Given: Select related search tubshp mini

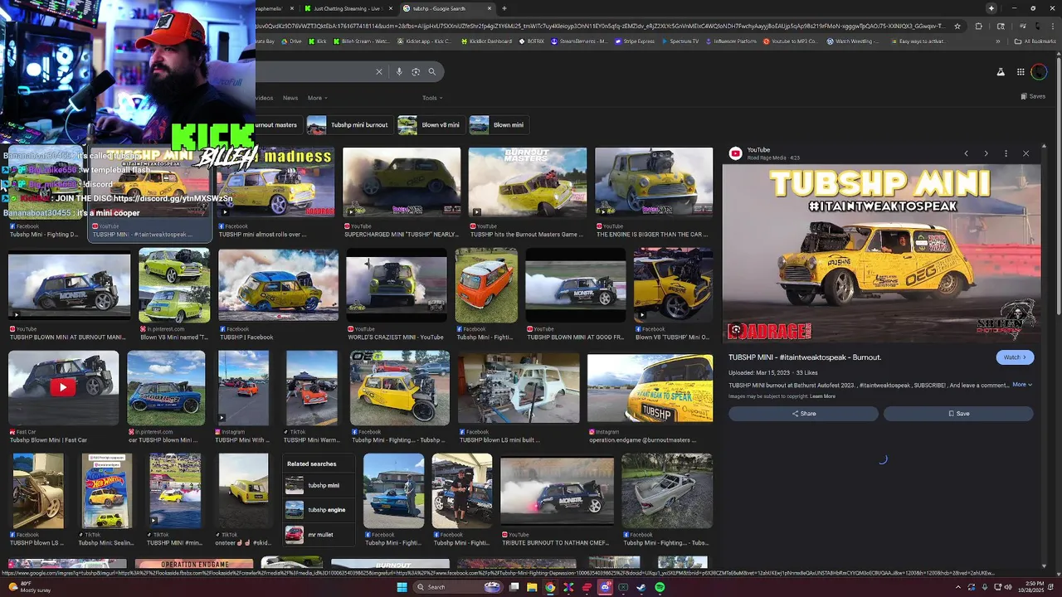Looking at the screenshot, I should (x=319, y=485).
